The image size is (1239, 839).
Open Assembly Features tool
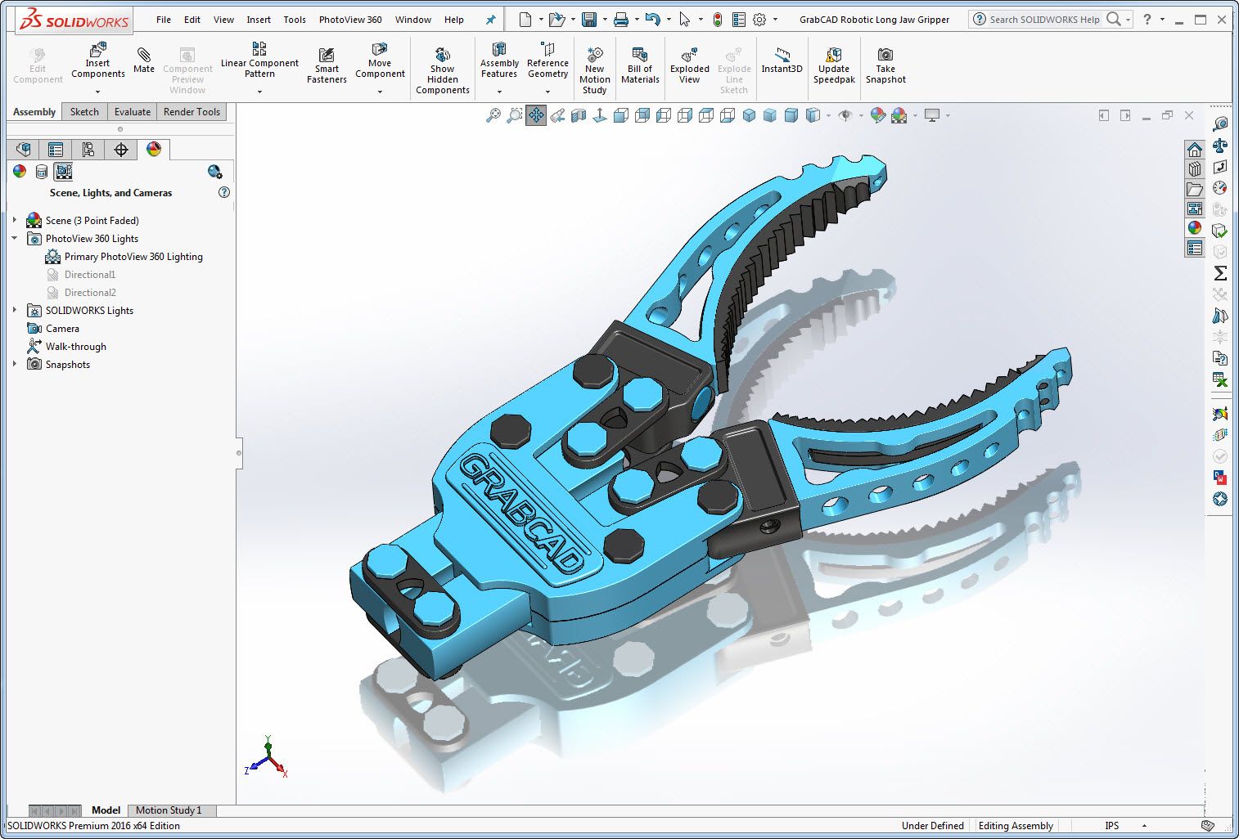pyautogui.click(x=499, y=61)
